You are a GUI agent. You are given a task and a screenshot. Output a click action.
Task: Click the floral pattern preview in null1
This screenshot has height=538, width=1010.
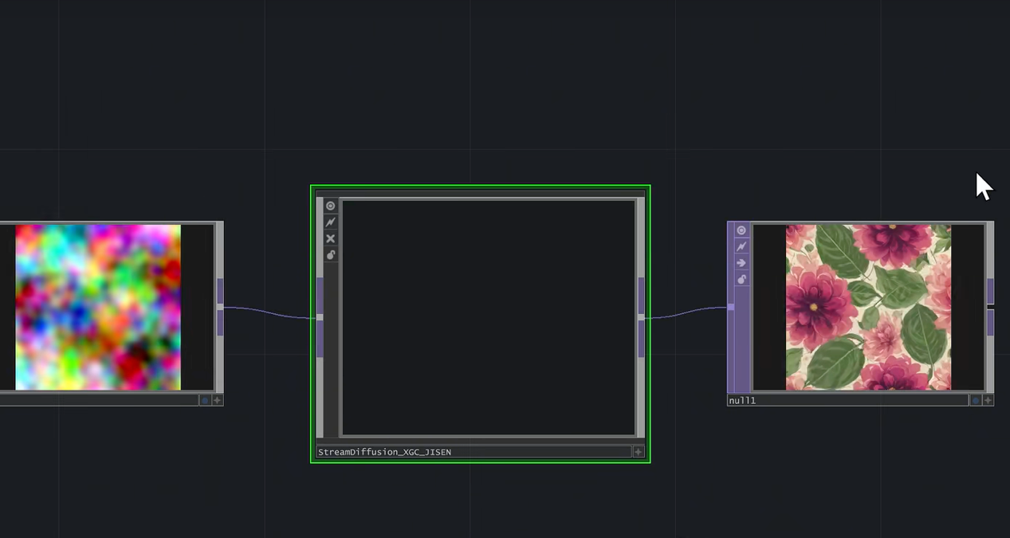868,308
